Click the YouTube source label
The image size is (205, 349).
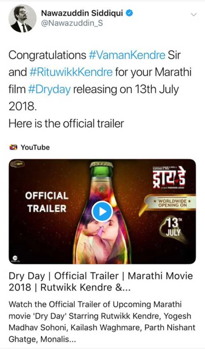35,147
